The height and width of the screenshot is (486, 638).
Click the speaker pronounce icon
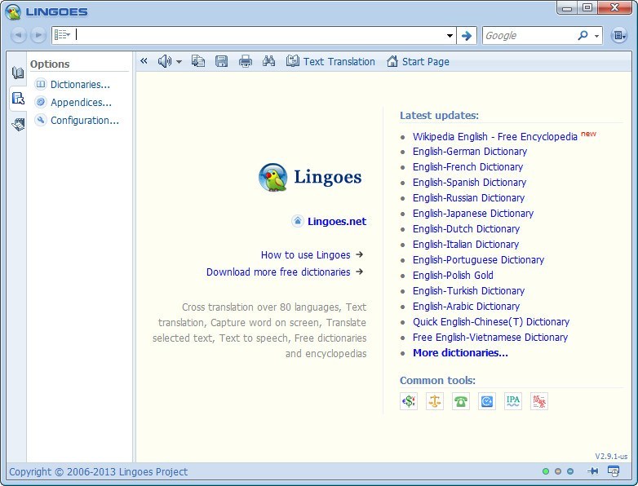click(164, 61)
